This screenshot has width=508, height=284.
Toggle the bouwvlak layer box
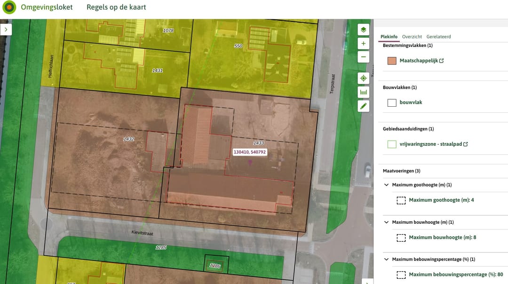tap(392, 103)
